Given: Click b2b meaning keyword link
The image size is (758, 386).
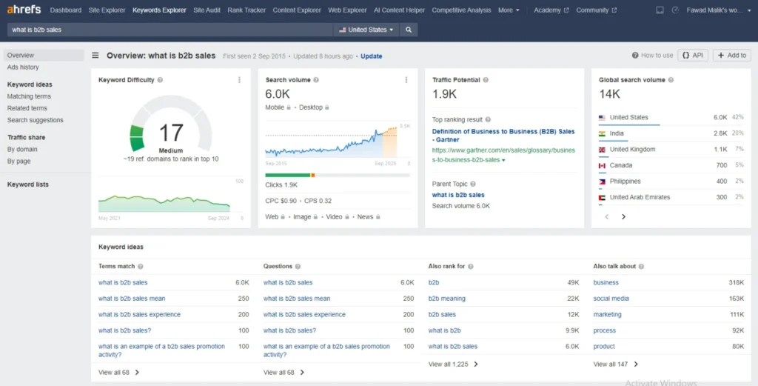Looking at the screenshot, I should coord(446,299).
